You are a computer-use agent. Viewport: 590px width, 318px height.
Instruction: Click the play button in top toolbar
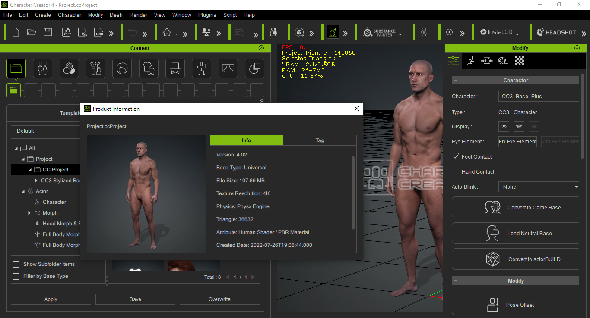point(449,32)
